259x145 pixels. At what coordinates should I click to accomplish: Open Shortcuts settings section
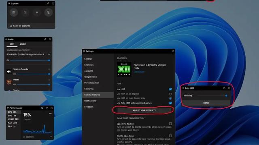(x=98, y=65)
